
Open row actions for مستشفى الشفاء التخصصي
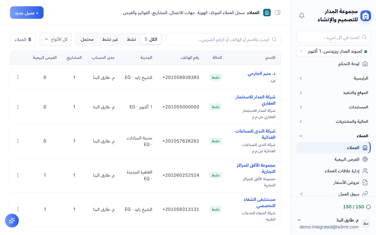click(x=18, y=209)
